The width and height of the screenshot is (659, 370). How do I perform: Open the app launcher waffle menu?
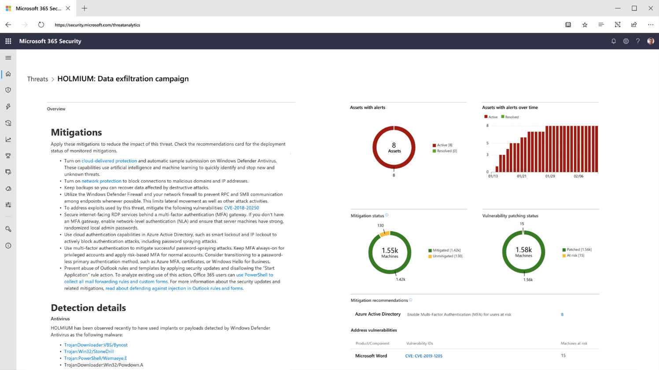click(8, 41)
